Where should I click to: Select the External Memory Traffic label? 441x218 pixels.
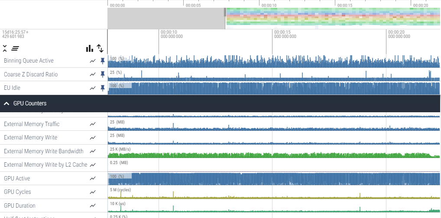[x=32, y=124]
